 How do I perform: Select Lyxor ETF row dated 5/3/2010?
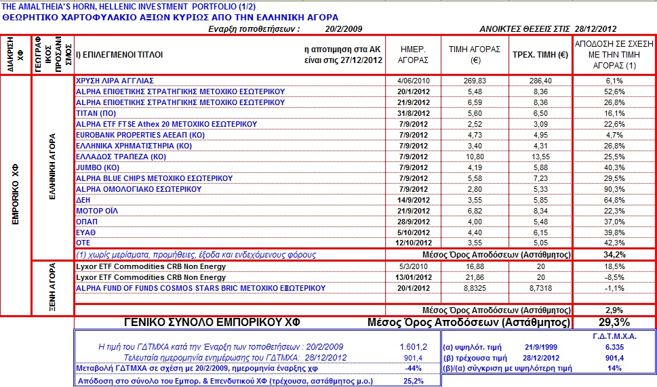pos(151,266)
